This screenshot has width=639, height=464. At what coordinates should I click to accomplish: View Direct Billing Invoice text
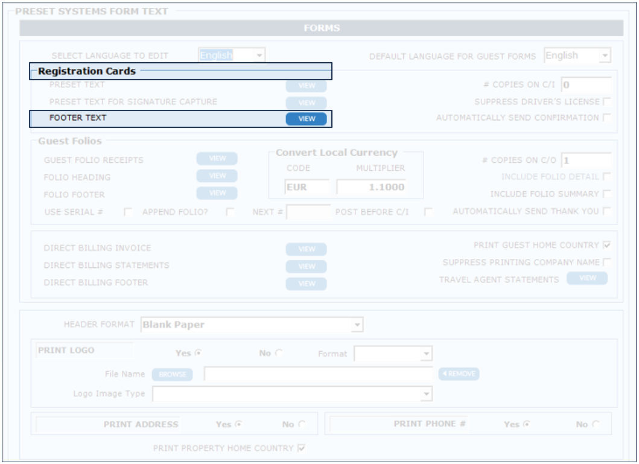(306, 249)
